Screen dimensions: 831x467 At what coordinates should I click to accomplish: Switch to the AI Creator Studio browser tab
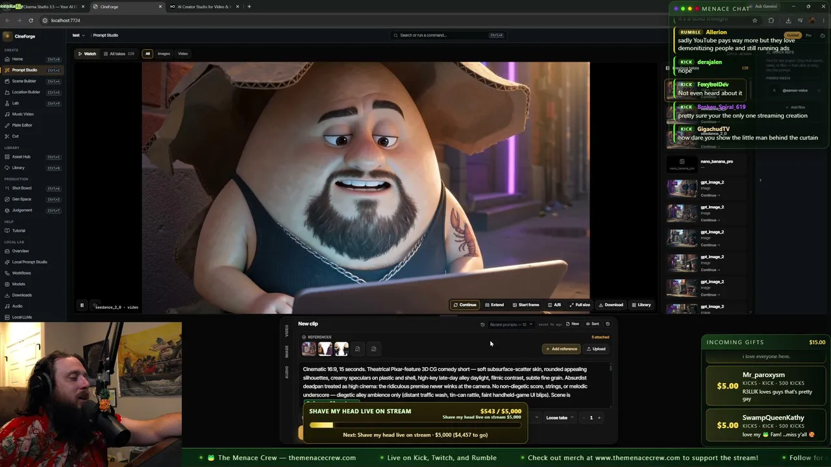[x=203, y=6]
